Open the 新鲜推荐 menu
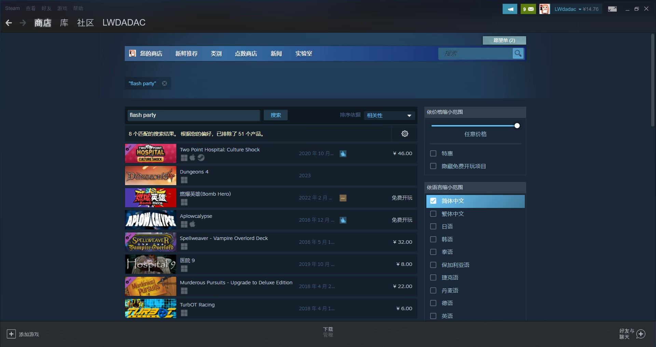This screenshot has height=347, width=656. coord(187,54)
